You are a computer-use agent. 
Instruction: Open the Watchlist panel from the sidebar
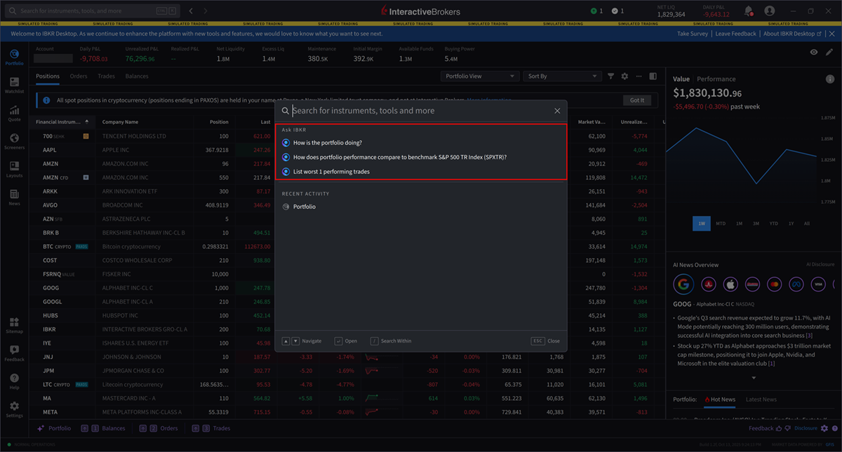point(14,84)
